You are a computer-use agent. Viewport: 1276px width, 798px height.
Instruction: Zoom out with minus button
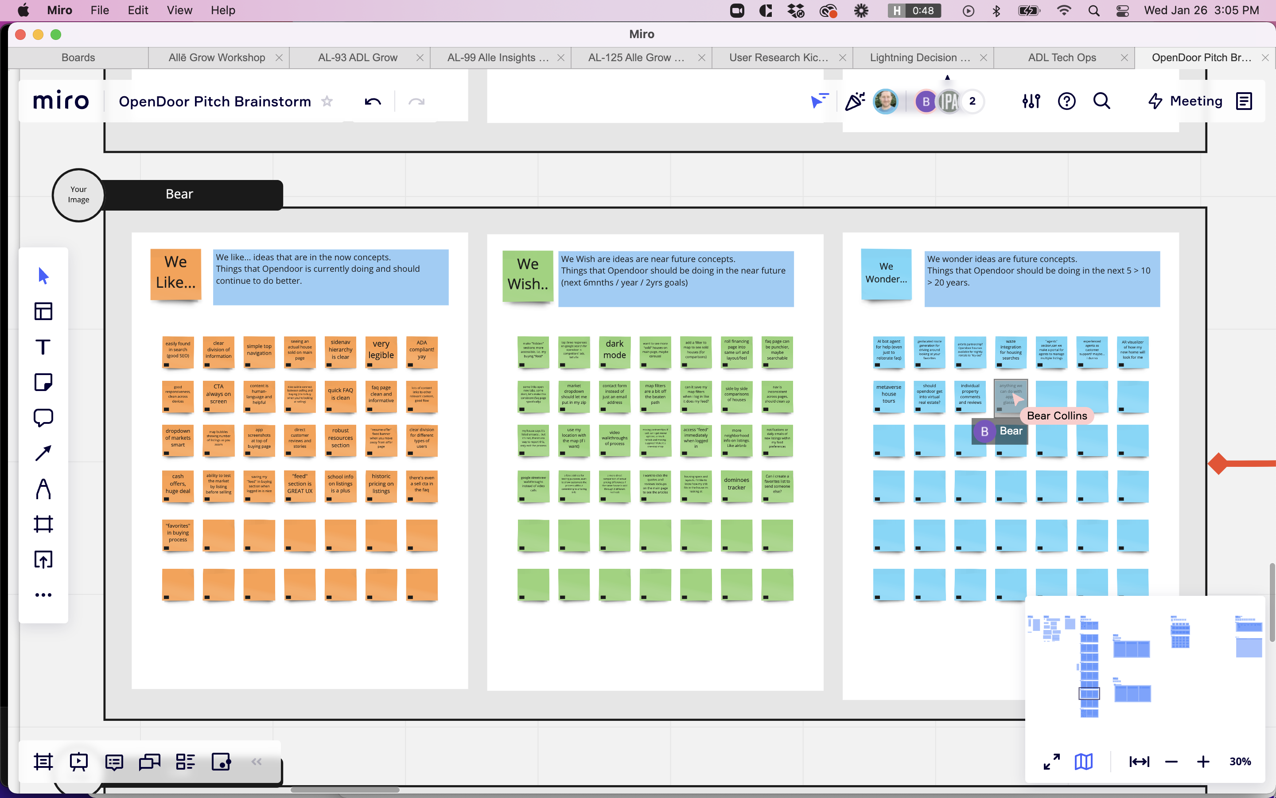point(1171,762)
